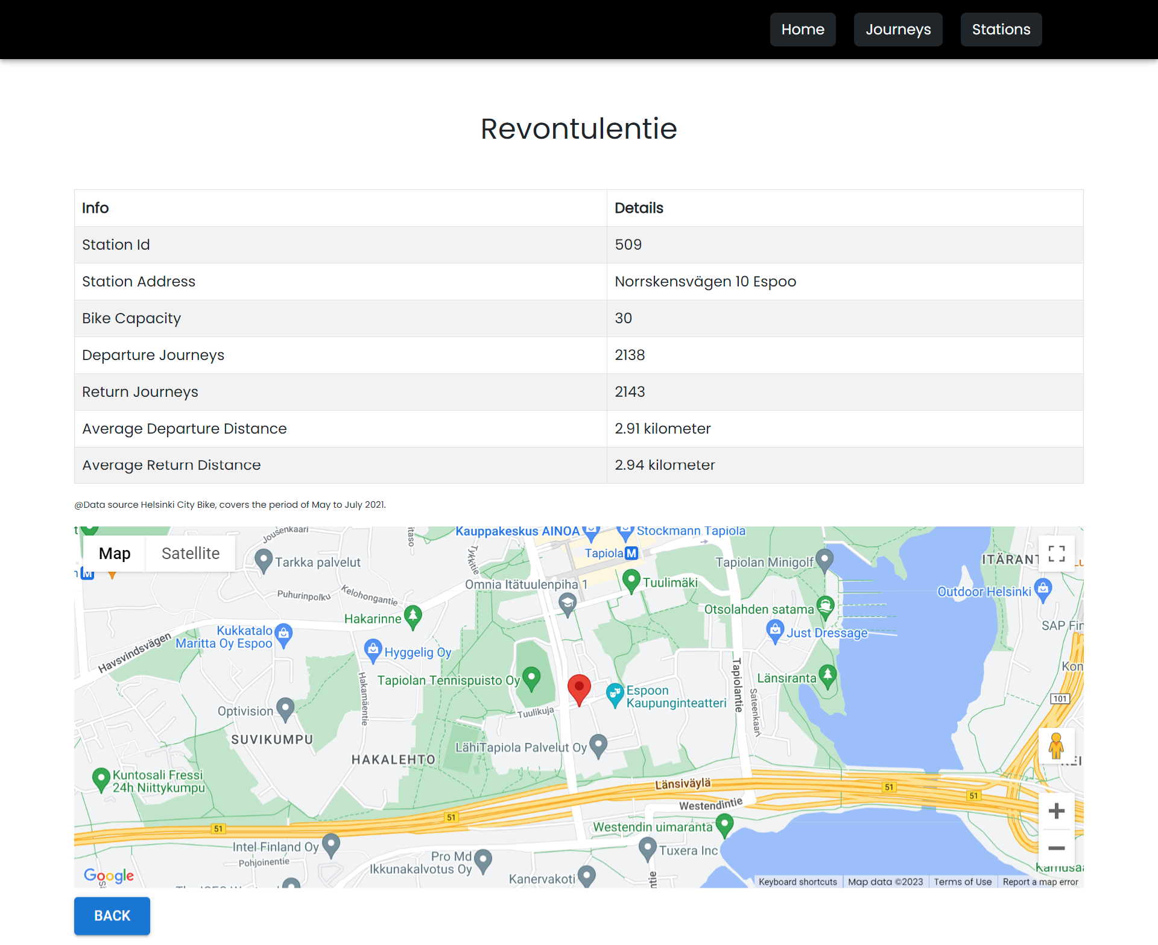Toggle fullscreen map view
This screenshot has height=945, width=1158.
click(1056, 553)
